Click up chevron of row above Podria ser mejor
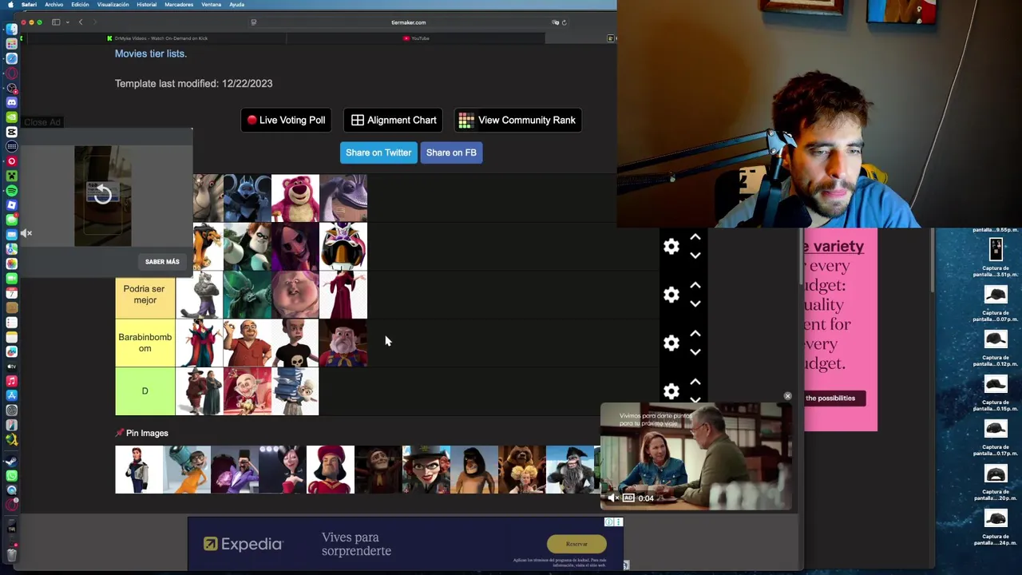This screenshot has width=1022, height=575. 695,238
